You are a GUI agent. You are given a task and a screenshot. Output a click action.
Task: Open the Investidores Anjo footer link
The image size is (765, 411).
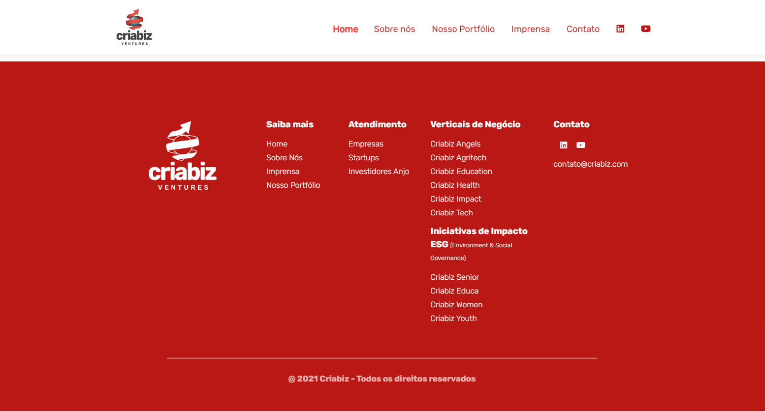tap(379, 172)
